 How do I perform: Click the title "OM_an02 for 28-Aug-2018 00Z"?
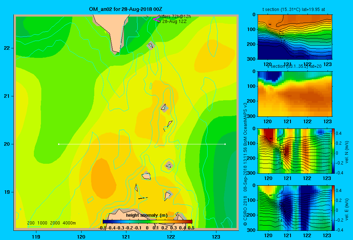coord(126,9)
